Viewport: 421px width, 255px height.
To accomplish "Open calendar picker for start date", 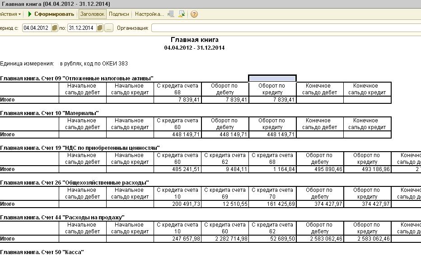I will tap(55, 28).
